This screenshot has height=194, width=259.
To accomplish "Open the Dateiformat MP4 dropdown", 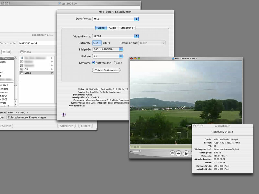I will (116, 19).
